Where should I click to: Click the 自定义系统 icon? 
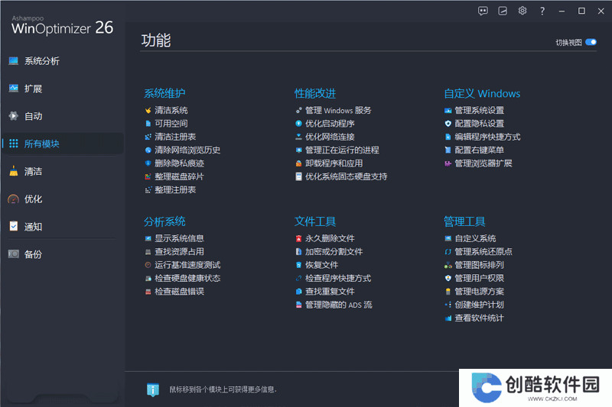coord(448,238)
